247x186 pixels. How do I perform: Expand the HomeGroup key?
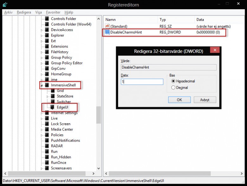[x=41, y=74]
